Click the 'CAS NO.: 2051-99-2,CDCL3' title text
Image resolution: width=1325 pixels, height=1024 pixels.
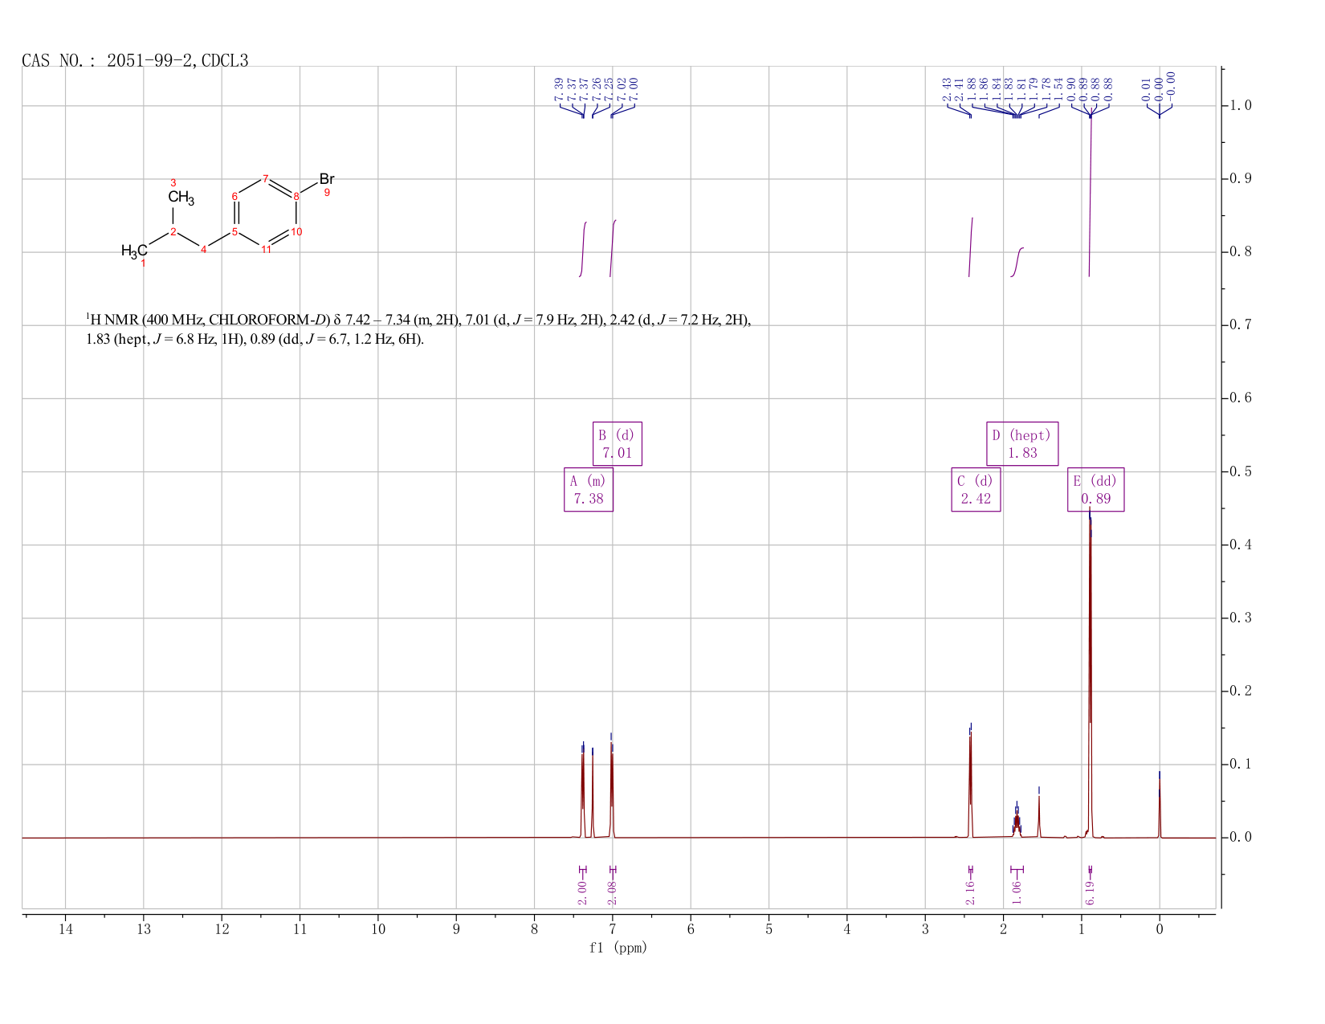click(135, 60)
